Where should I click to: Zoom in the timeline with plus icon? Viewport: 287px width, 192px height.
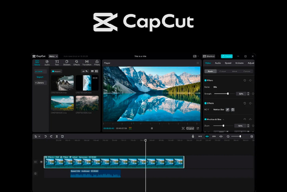coord(252,136)
